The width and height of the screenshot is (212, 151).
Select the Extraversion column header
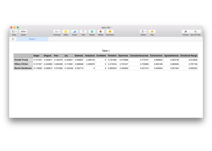156,56
